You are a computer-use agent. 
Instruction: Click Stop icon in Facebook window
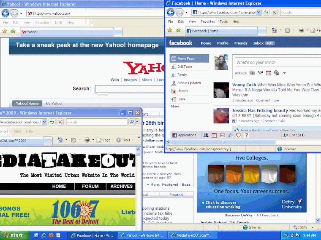point(274,13)
